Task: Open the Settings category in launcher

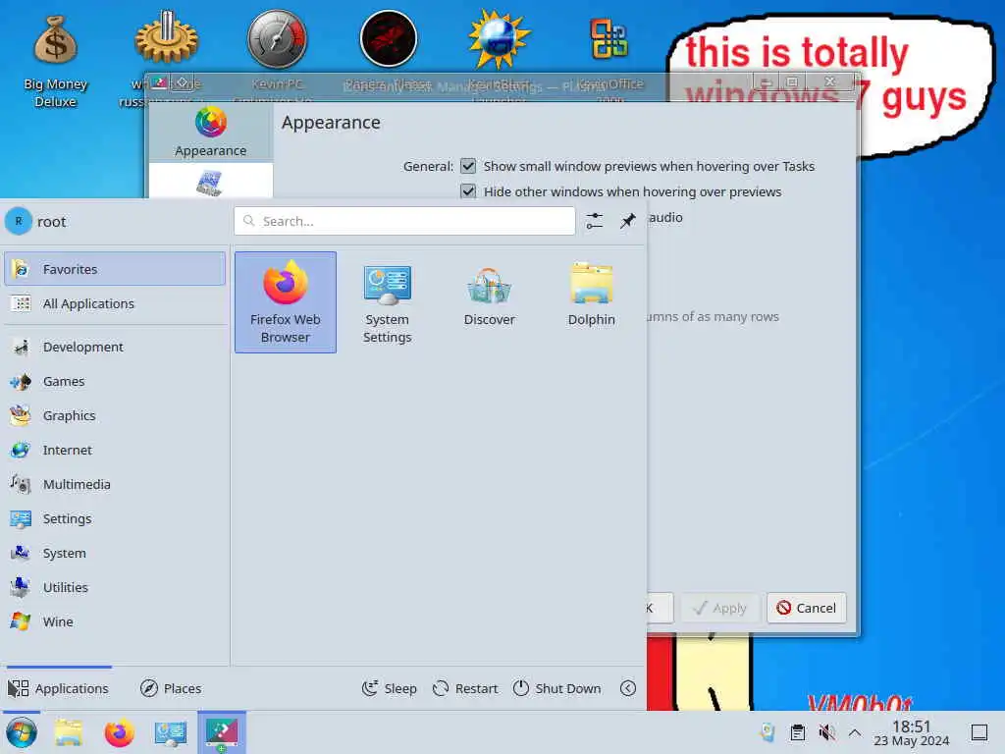Action: pyautogui.click(x=115, y=518)
